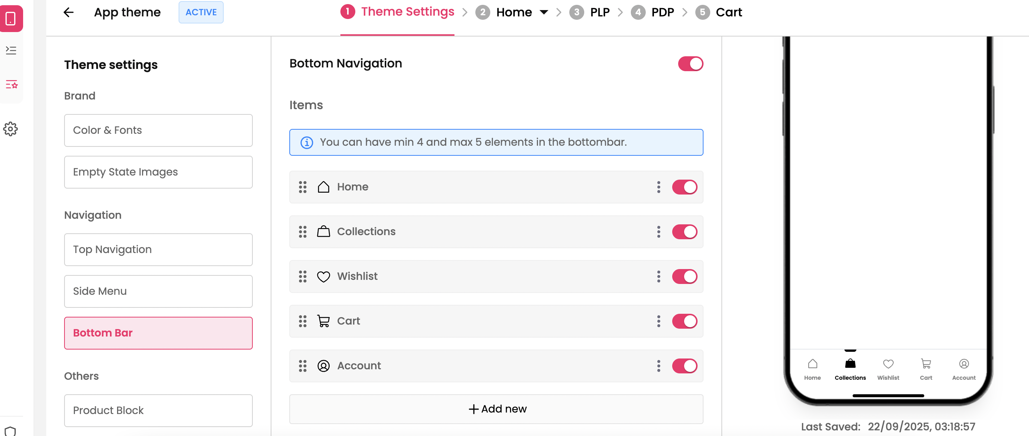Viewport: 1029px width, 436px height.
Task: Expand the Home step dropdown arrow
Action: pyautogui.click(x=543, y=12)
